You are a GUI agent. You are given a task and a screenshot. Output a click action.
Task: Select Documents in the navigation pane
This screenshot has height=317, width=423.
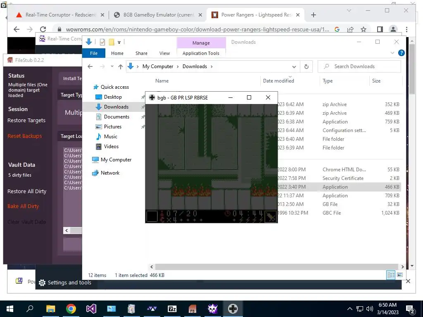click(116, 117)
